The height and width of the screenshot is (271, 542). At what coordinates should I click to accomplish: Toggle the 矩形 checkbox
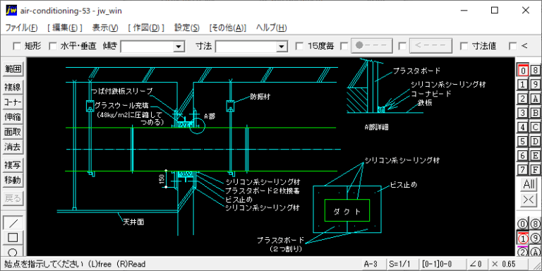pyautogui.click(x=17, y=46)
